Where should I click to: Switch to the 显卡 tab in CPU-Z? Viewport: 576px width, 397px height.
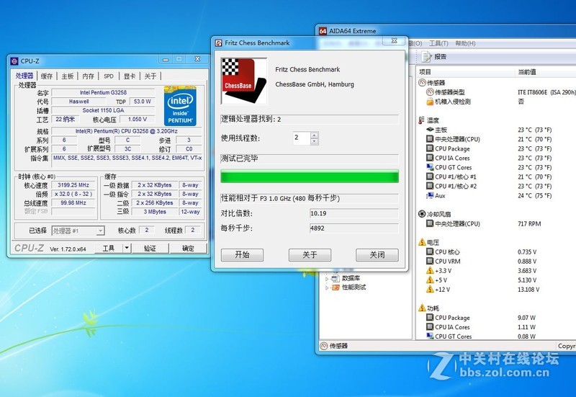[x=130, y=76]
